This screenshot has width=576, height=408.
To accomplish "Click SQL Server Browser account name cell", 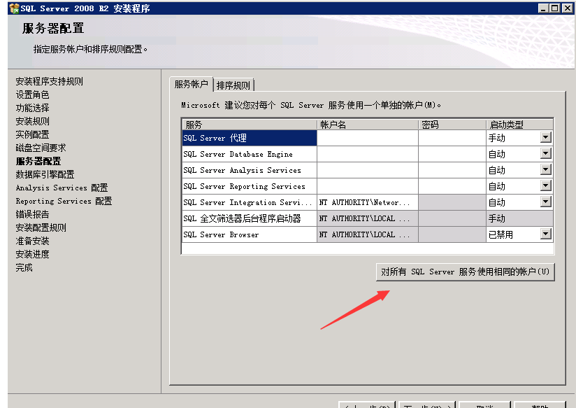I will (x=368, y=234).
